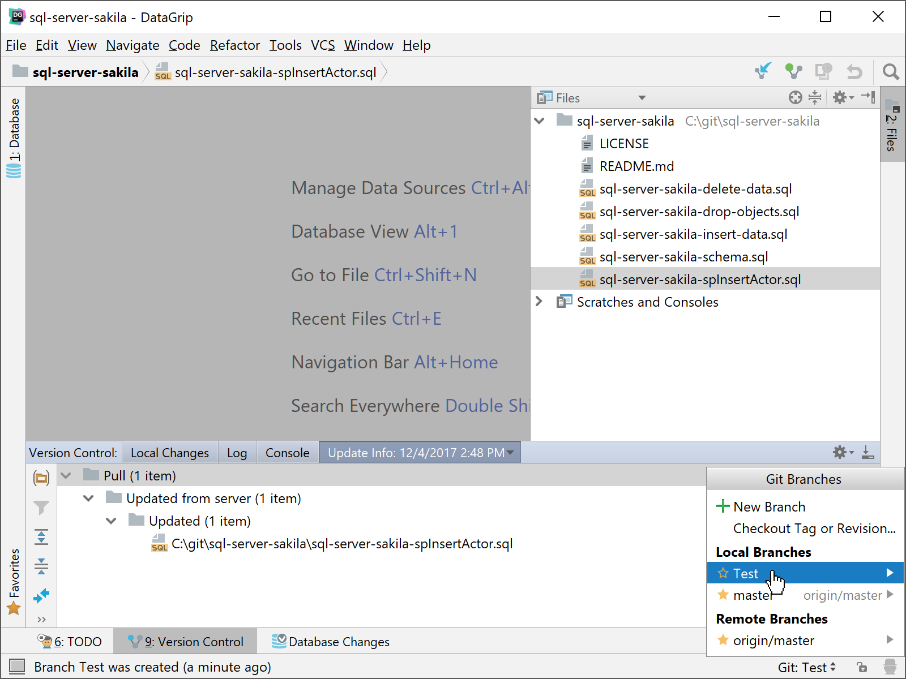The image size is (906, 679).
Task: Expand Test branch submenu arrow
Action: point(890,573)
